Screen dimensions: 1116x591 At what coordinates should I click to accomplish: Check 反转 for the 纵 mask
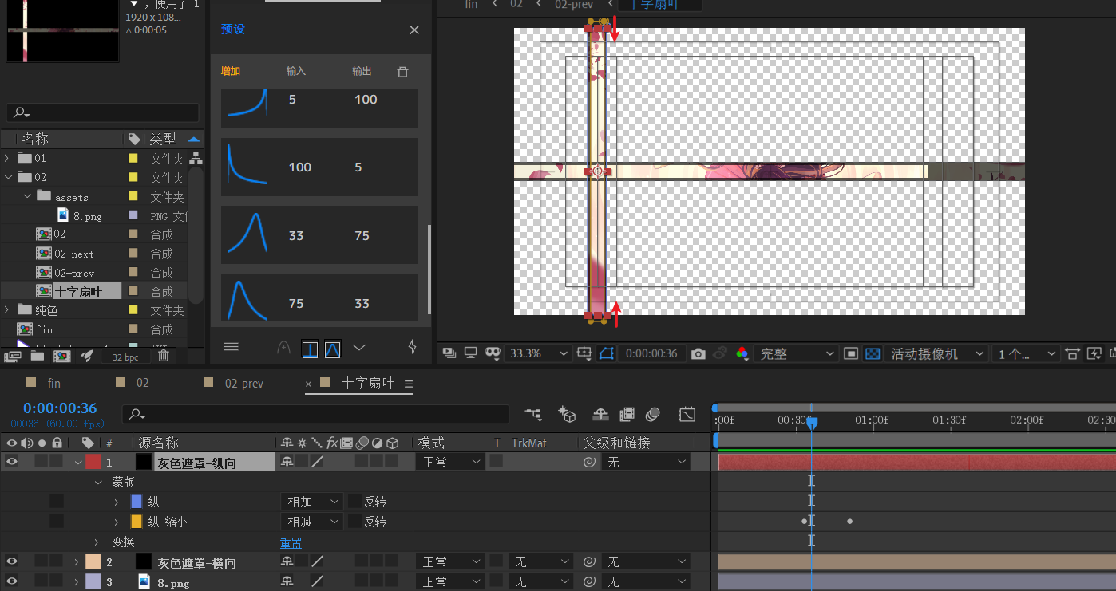pyautogui.click(x=354, y=502)
